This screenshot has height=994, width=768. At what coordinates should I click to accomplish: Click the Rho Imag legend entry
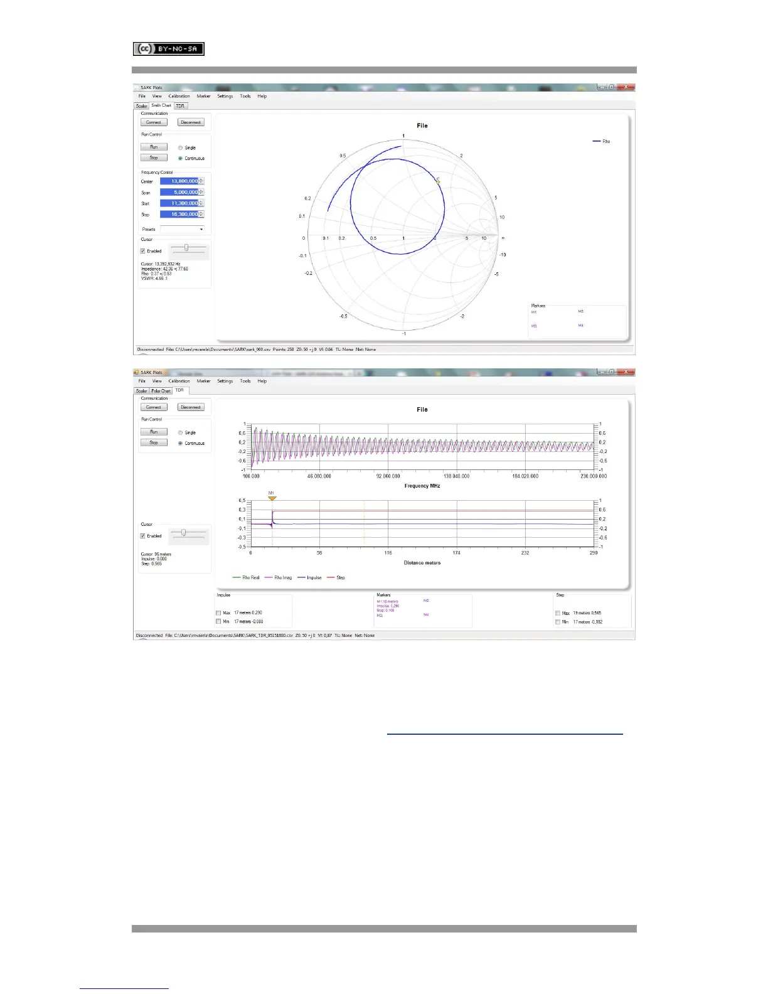coord(279,577)
